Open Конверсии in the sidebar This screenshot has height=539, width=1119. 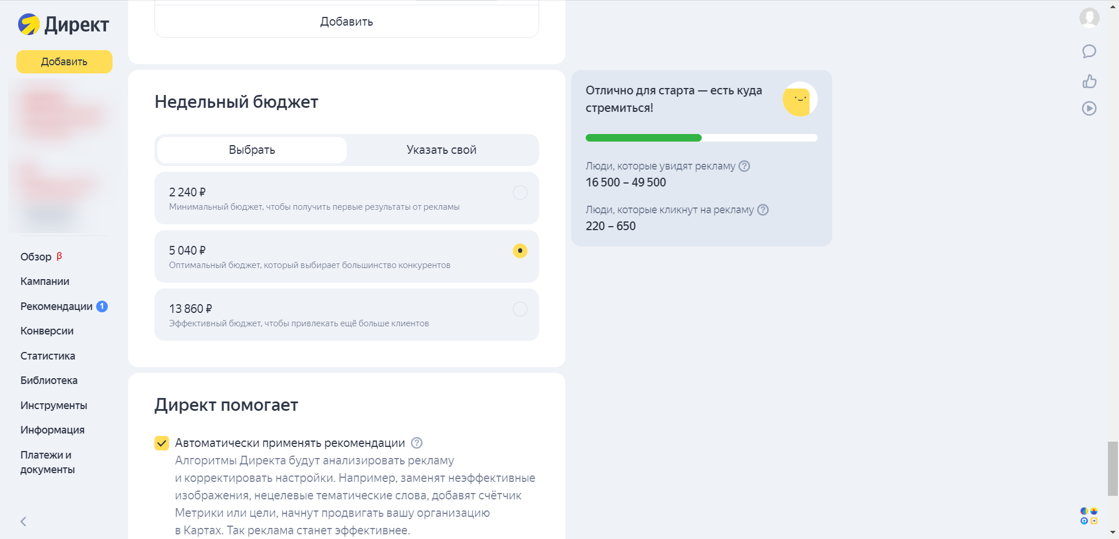tap(47, 331)
